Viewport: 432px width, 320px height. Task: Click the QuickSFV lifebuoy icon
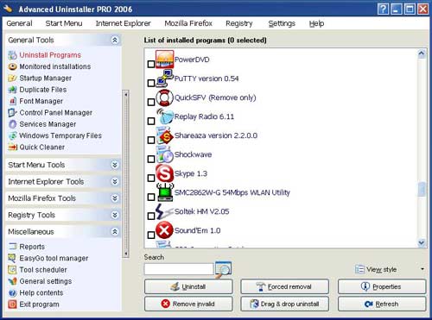[165, 97]
